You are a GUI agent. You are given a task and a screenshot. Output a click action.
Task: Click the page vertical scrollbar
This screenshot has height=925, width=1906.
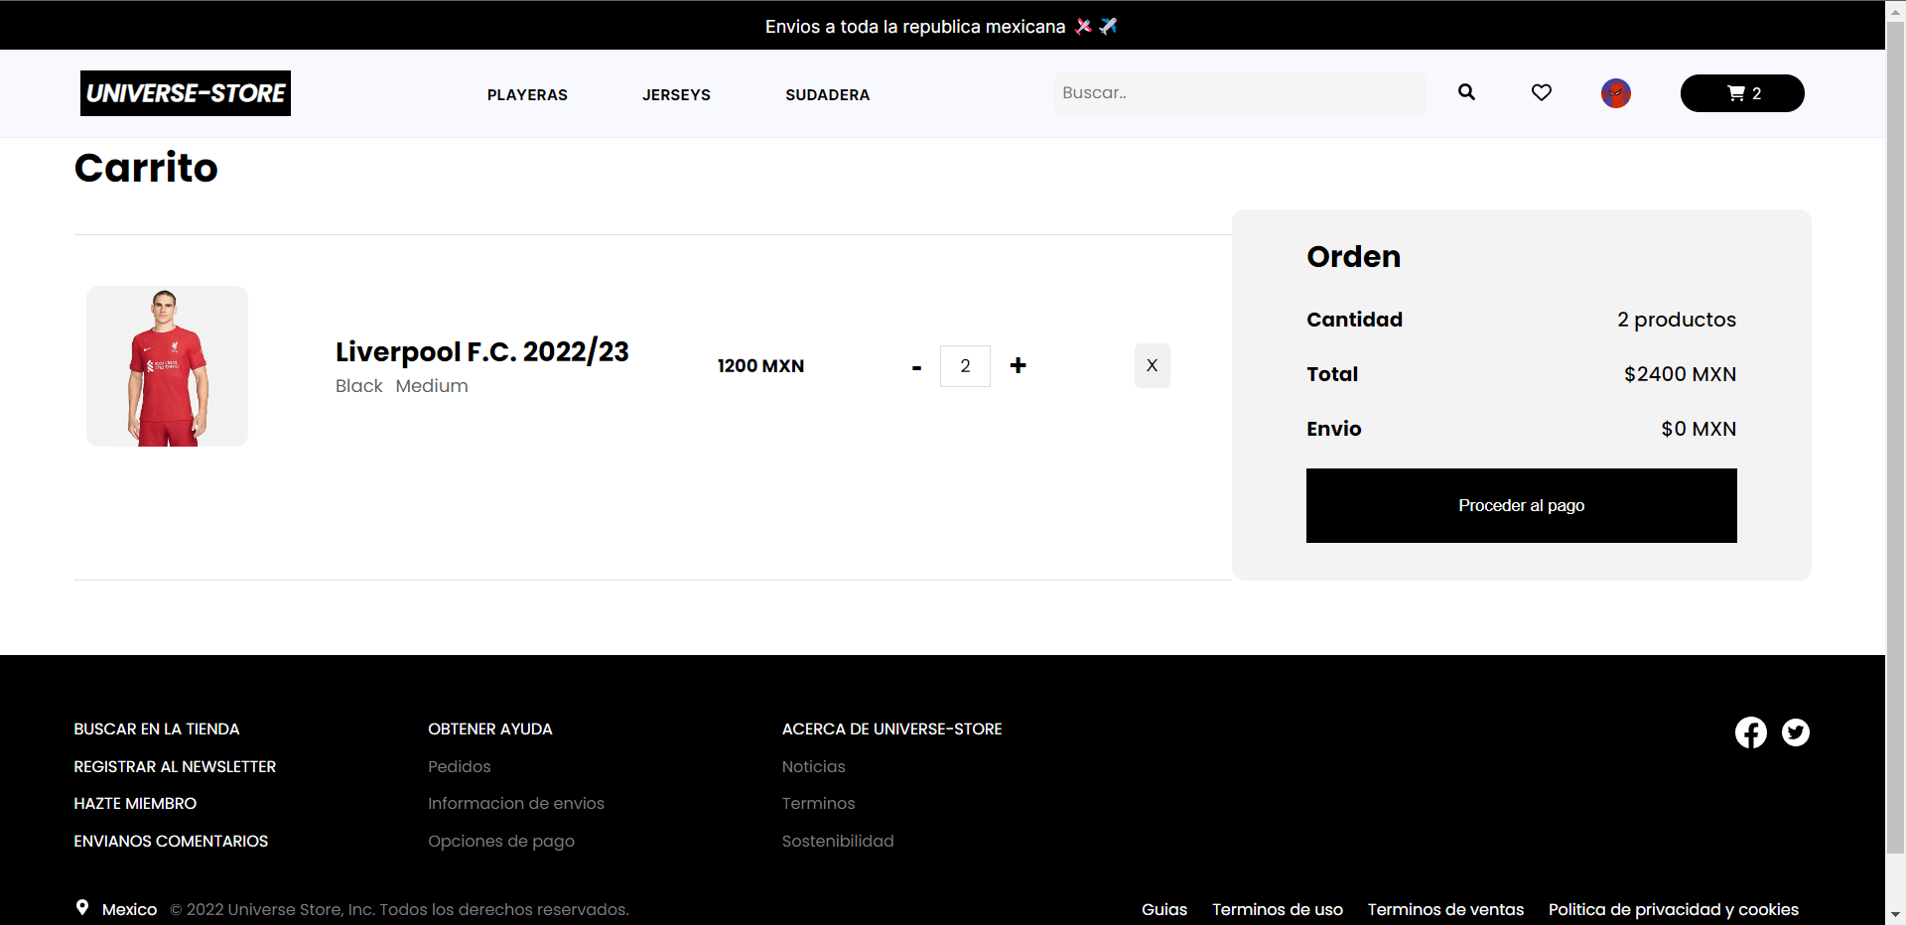1896,436
